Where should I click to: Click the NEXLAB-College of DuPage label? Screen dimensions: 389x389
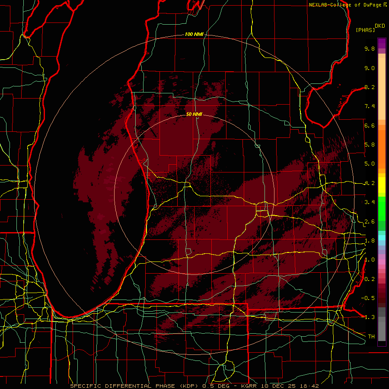pos(345,5)
